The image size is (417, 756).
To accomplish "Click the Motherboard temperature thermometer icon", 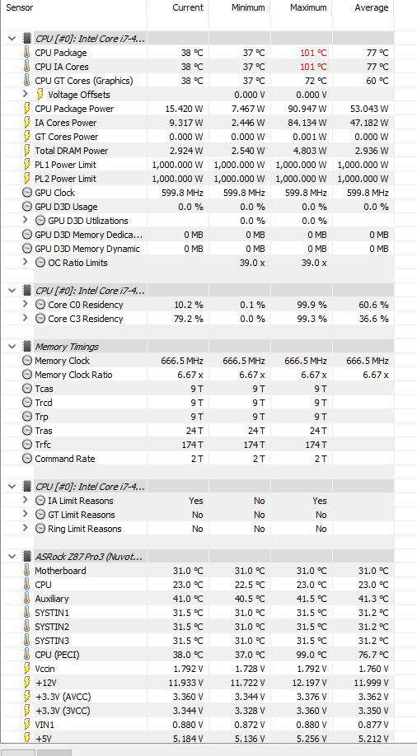I will pyautogui.click(x=27, y=571).
